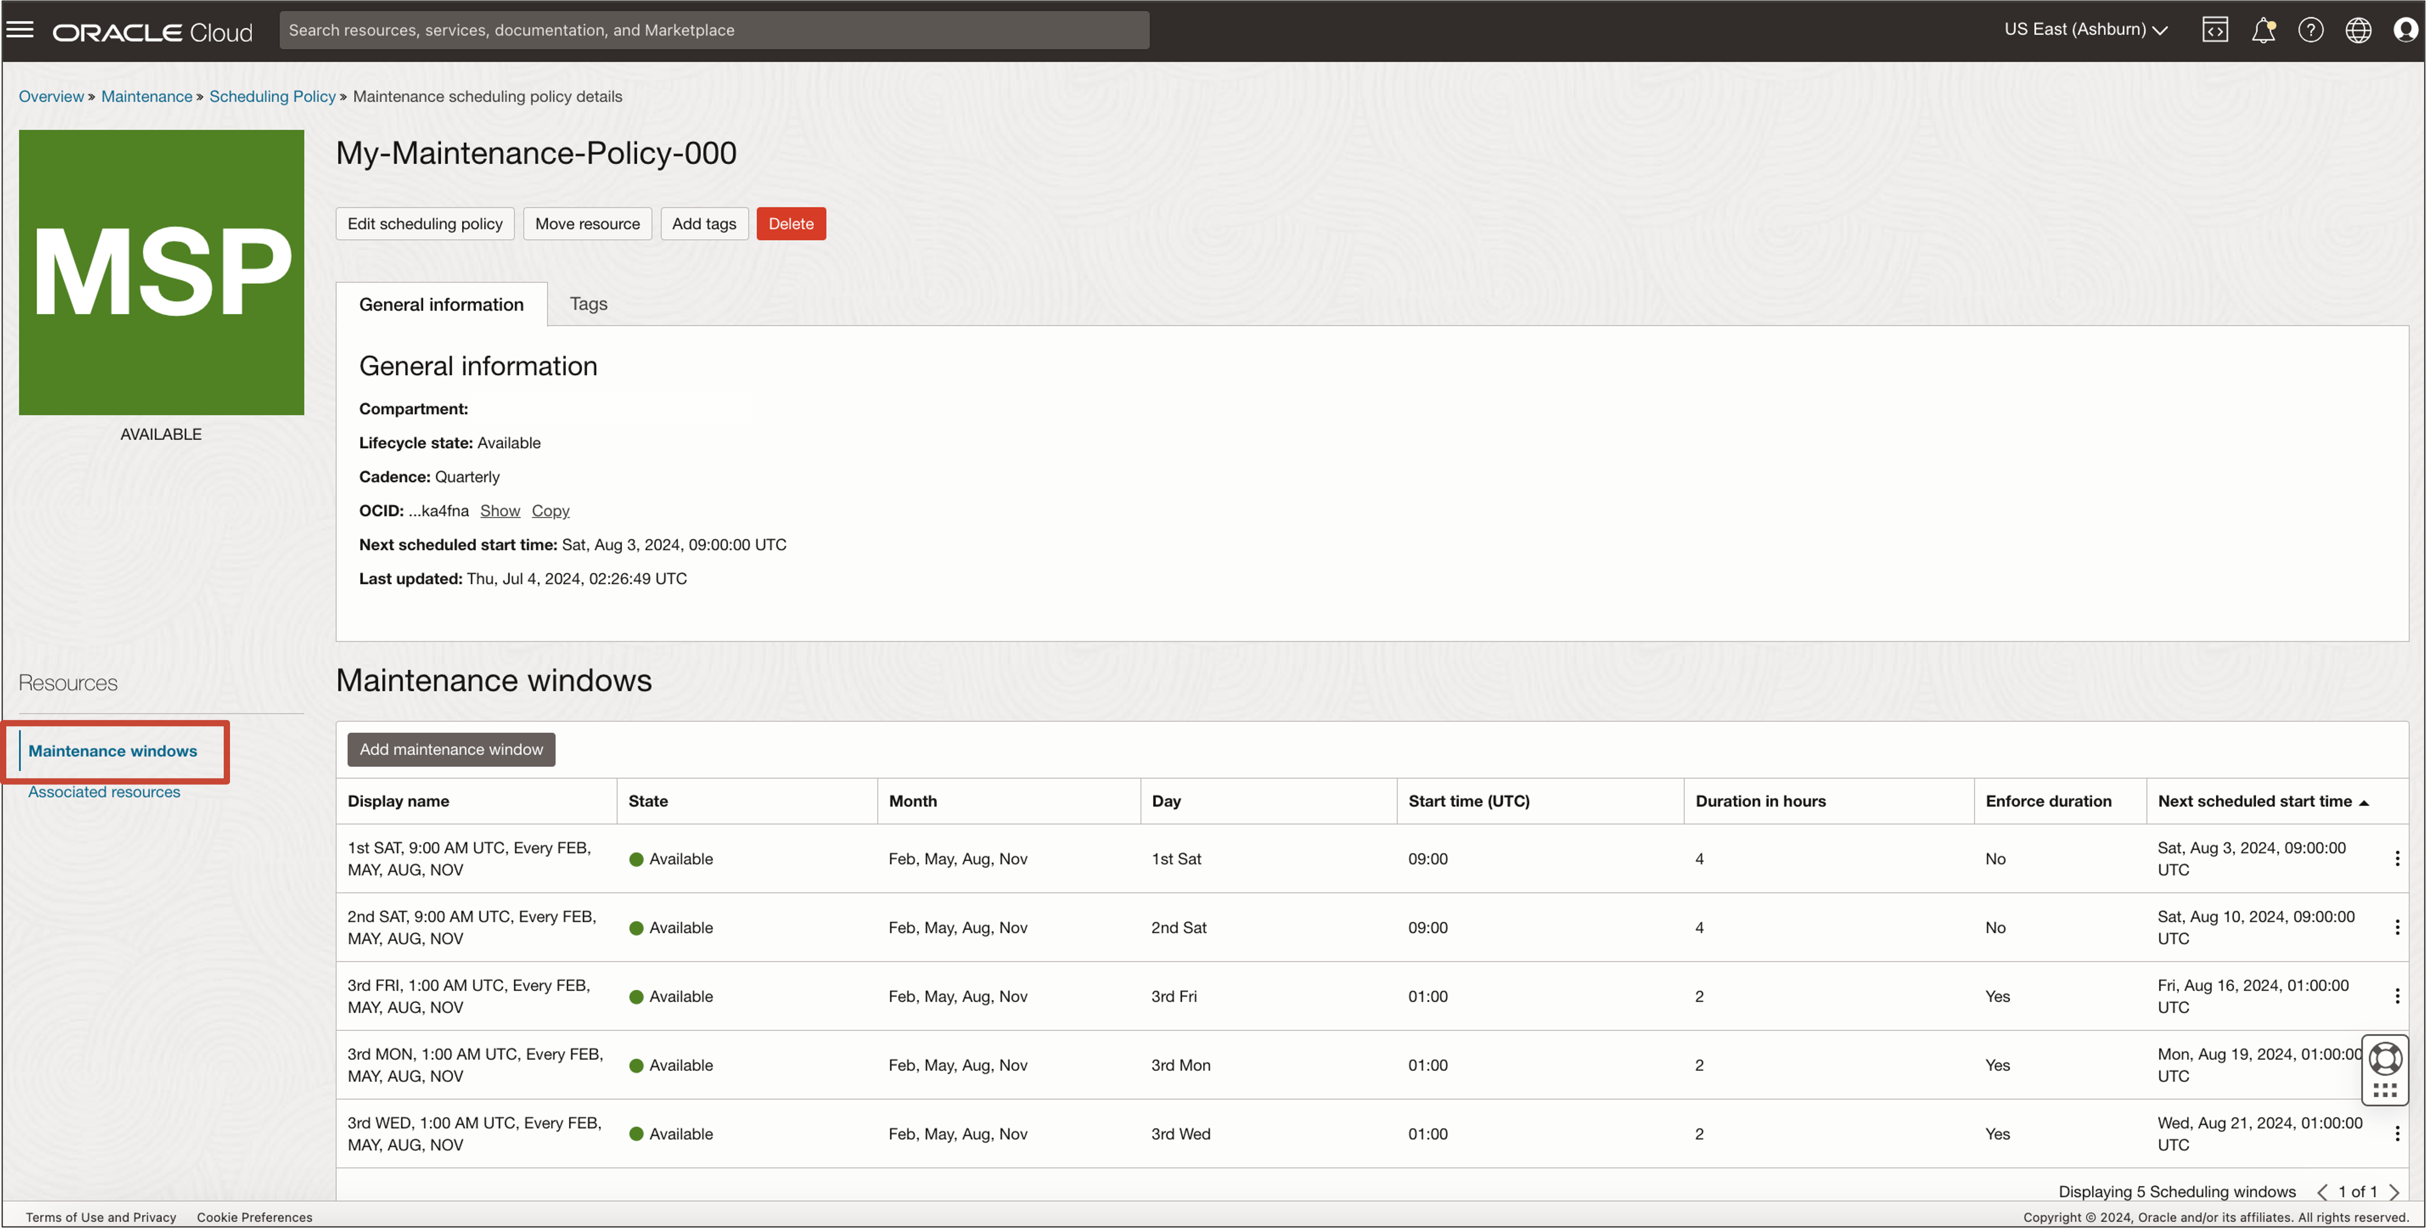2427x1229 pixels.
Task: Open actions menu for 3rd Fri window
Action: pyautogui.click(x=2397, y=996)
